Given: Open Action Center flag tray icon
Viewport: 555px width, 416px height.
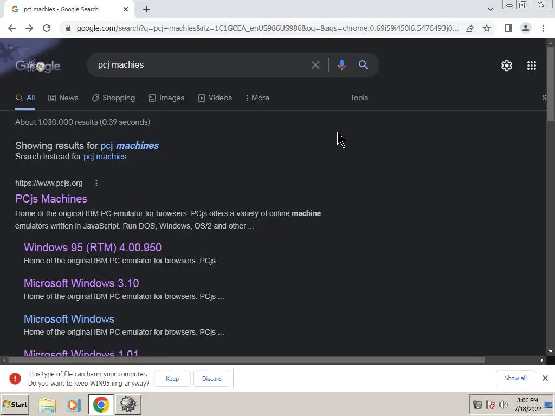Looking at the screenshot, I should point(490,405).
